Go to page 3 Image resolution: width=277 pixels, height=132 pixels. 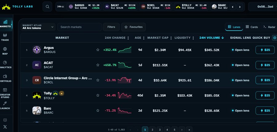(160, 130)
